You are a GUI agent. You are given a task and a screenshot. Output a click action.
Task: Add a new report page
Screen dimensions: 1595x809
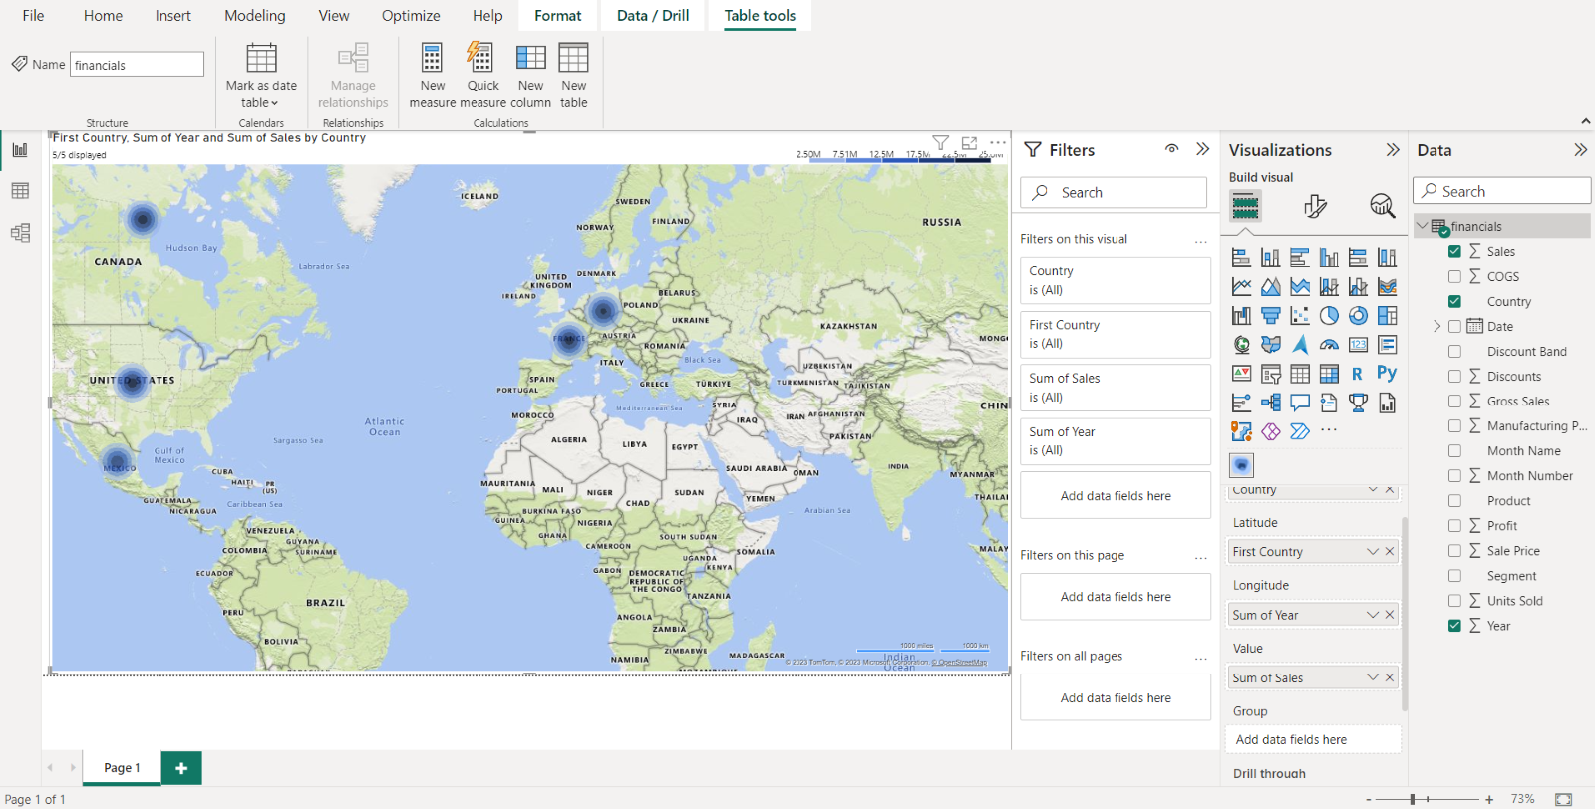[181, 768]
